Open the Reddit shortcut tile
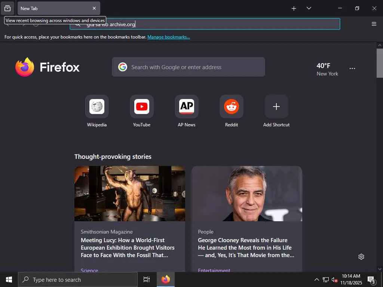 click(x=232, y=111)
